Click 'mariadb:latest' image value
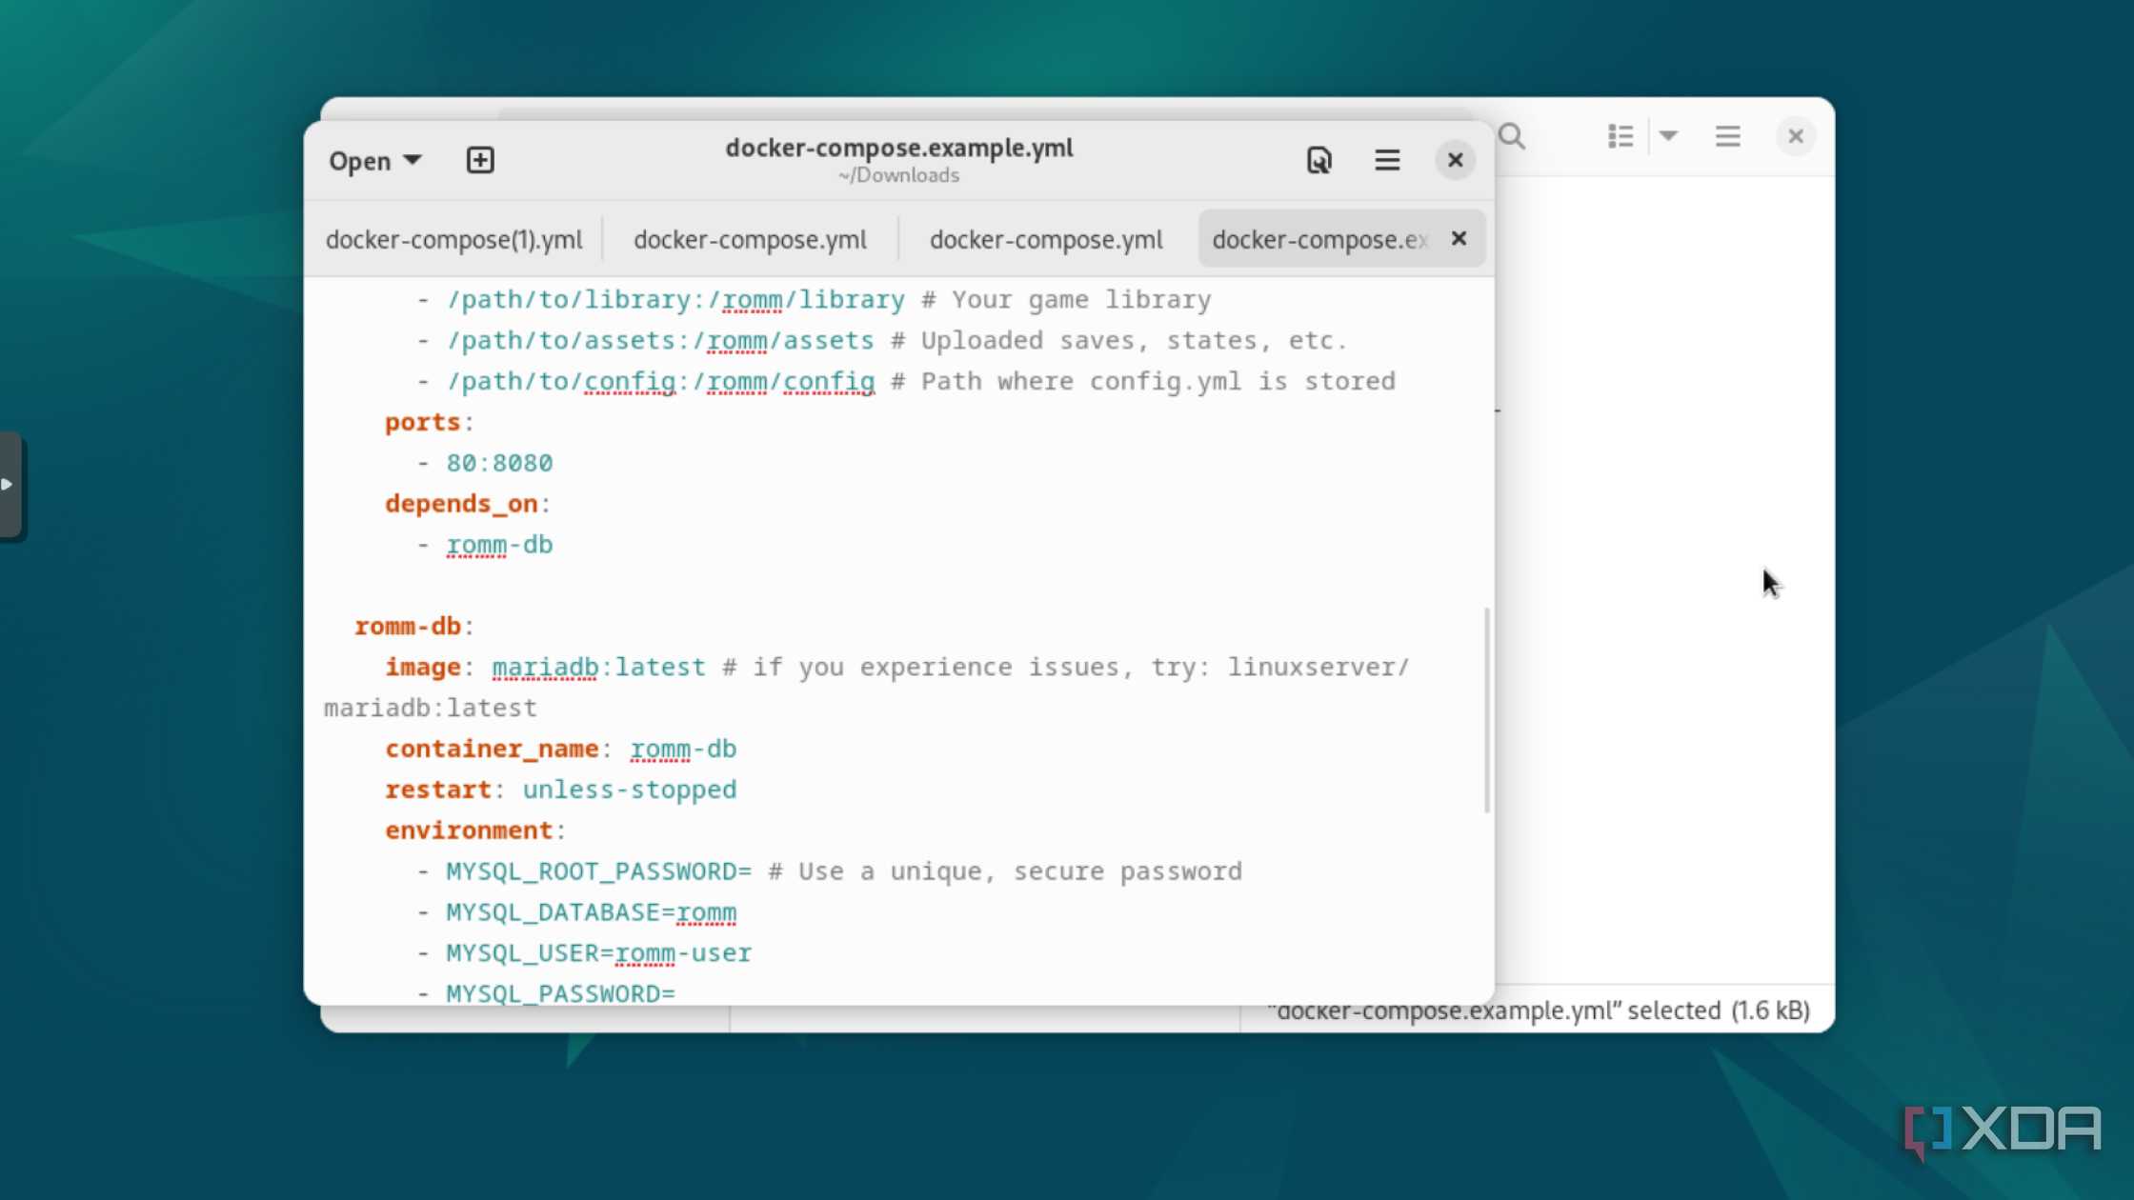 coord(598,667)
